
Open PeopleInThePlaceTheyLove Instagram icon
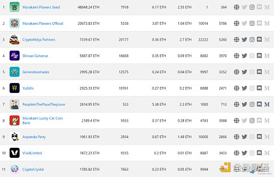coord(252,104)
